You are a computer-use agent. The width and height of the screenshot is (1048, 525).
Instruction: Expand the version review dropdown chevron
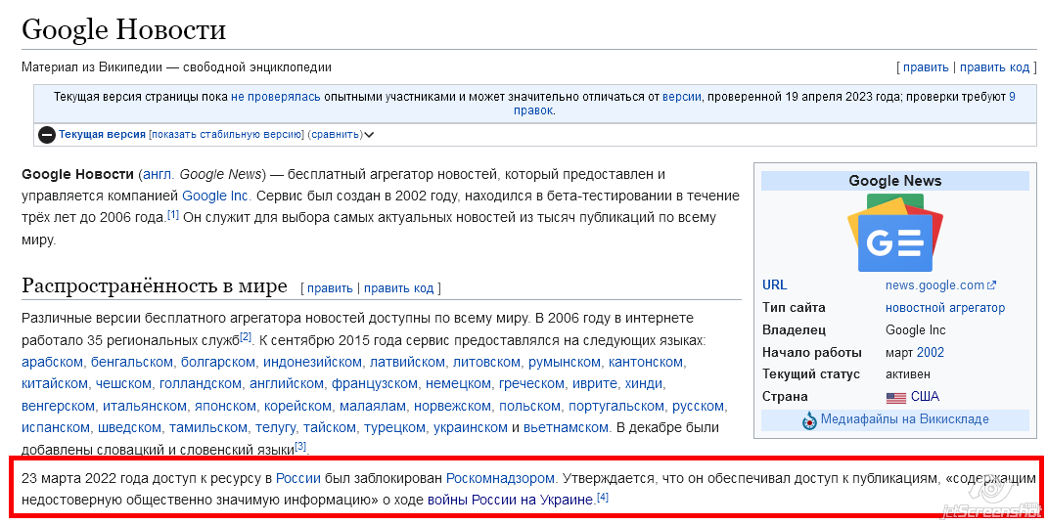coord(369,135)
